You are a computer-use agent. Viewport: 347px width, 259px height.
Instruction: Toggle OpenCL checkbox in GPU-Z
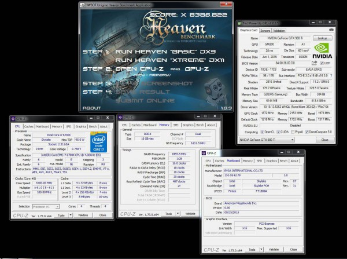pos(262,132)
